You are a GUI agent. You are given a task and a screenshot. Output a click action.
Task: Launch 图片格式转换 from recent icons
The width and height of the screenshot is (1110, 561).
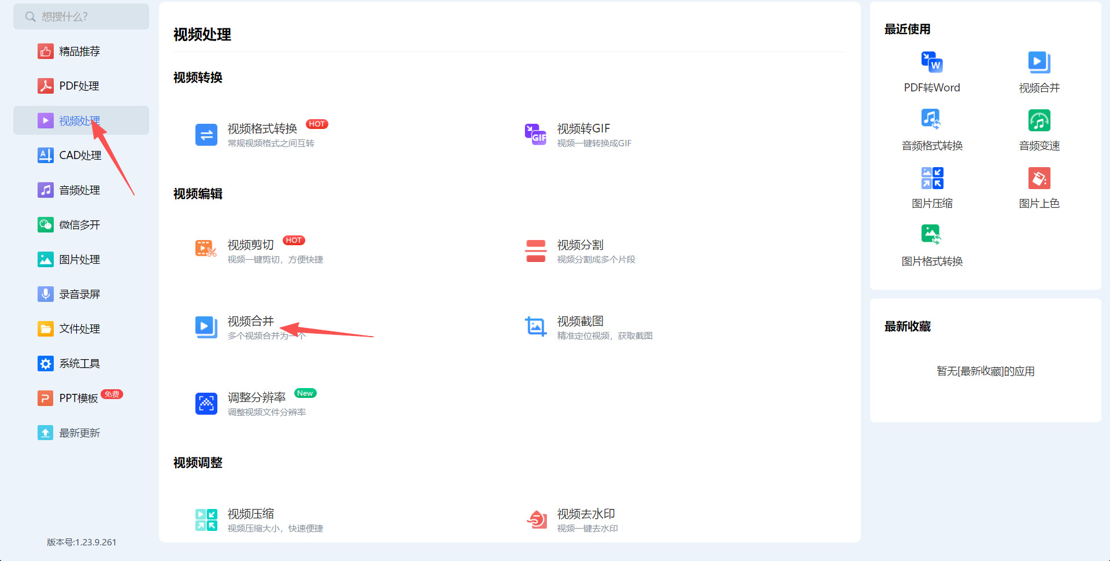932,235
